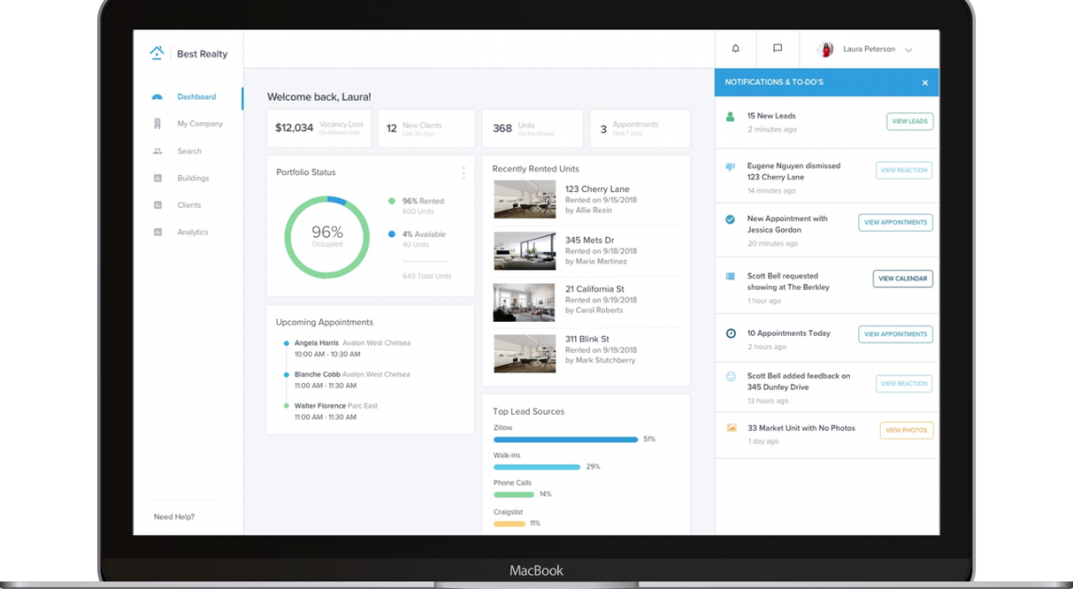This screenshot has height=589, width=1073.
Task: Click the My Company building icon
Action: pos(157,124)
